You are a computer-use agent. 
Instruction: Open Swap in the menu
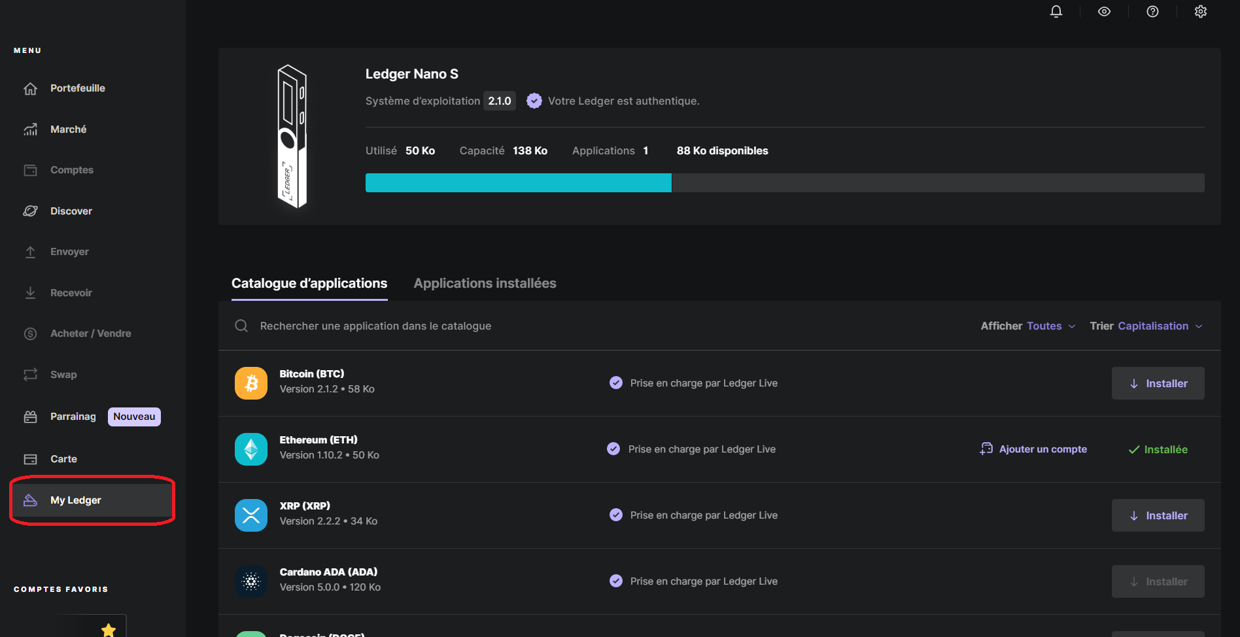coord(63,375)
